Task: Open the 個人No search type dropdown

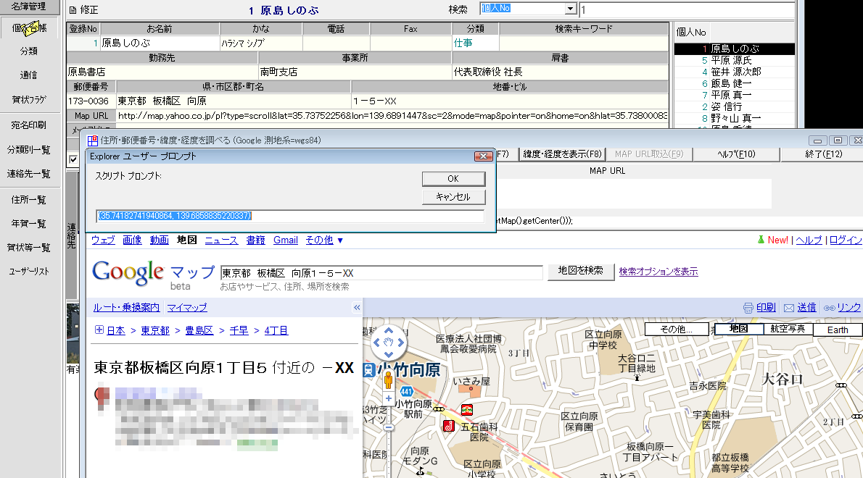Action: [571, 9]
